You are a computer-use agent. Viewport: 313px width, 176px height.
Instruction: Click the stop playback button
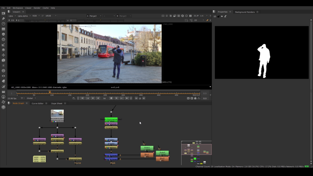click(111, 98)
